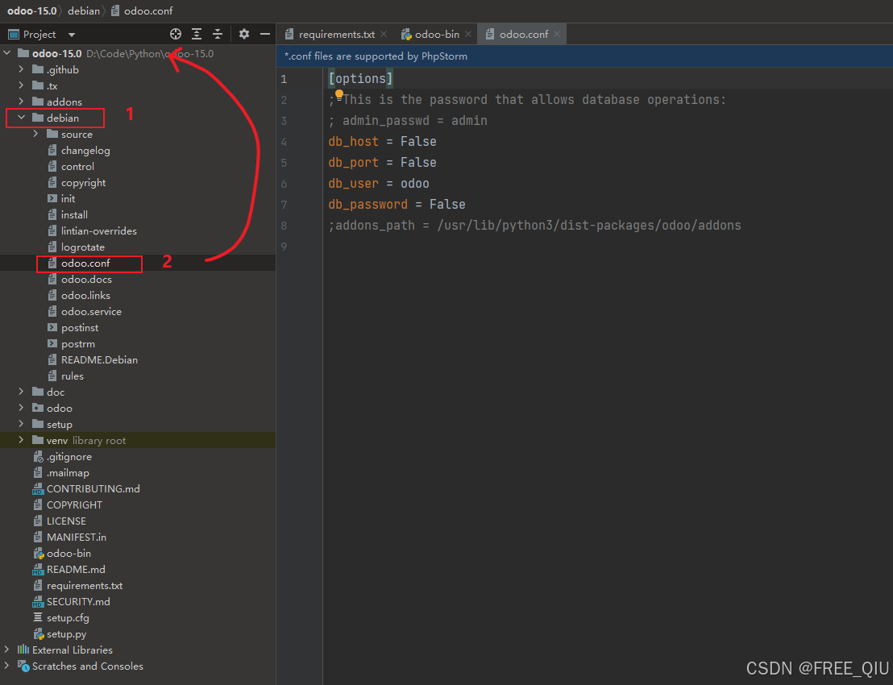Select SECURITY.md file
The height and width of the screenshot is (685, 893).
78,601
